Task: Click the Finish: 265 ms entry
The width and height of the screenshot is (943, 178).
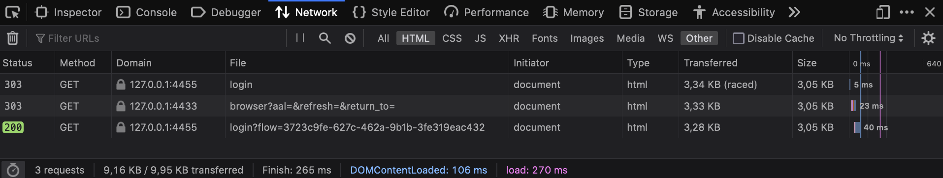Action: point(297,170)
